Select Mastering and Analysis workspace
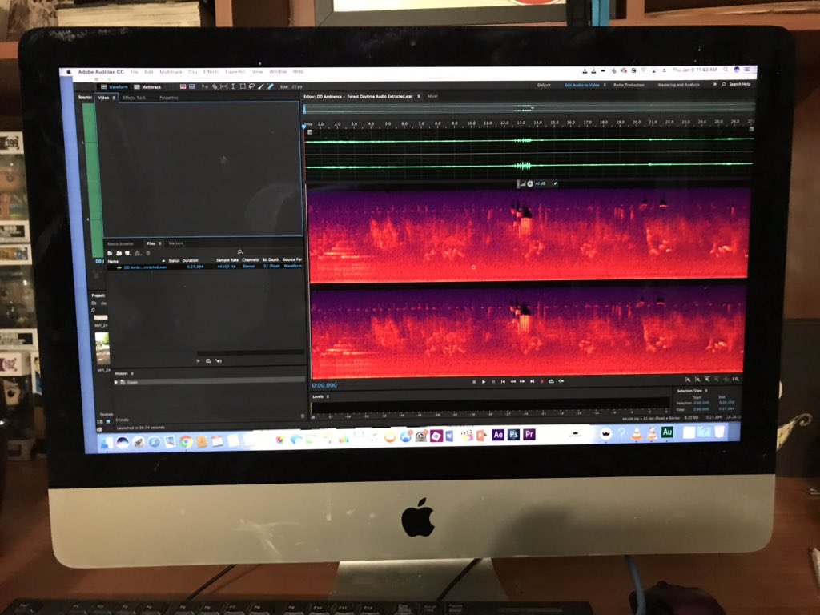820x615 pixels. pyautogui.click(x=678, y=85)
